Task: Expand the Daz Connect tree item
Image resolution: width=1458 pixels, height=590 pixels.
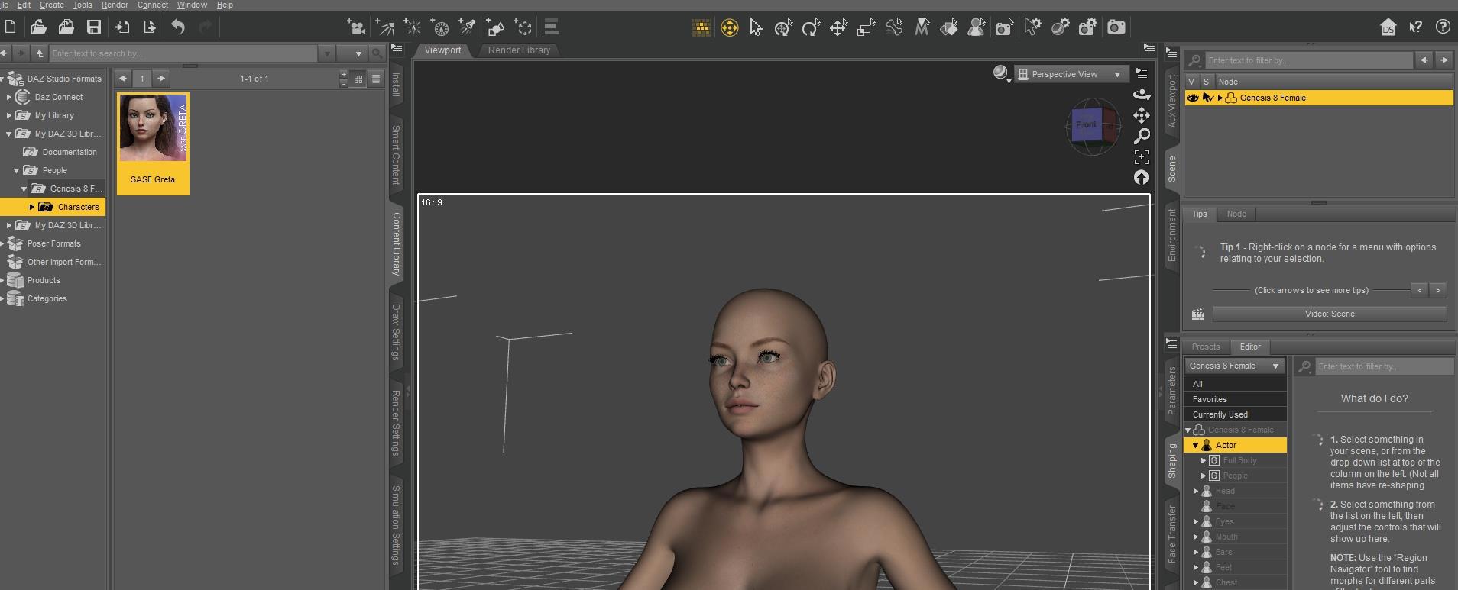Action: tap(9, 97)
